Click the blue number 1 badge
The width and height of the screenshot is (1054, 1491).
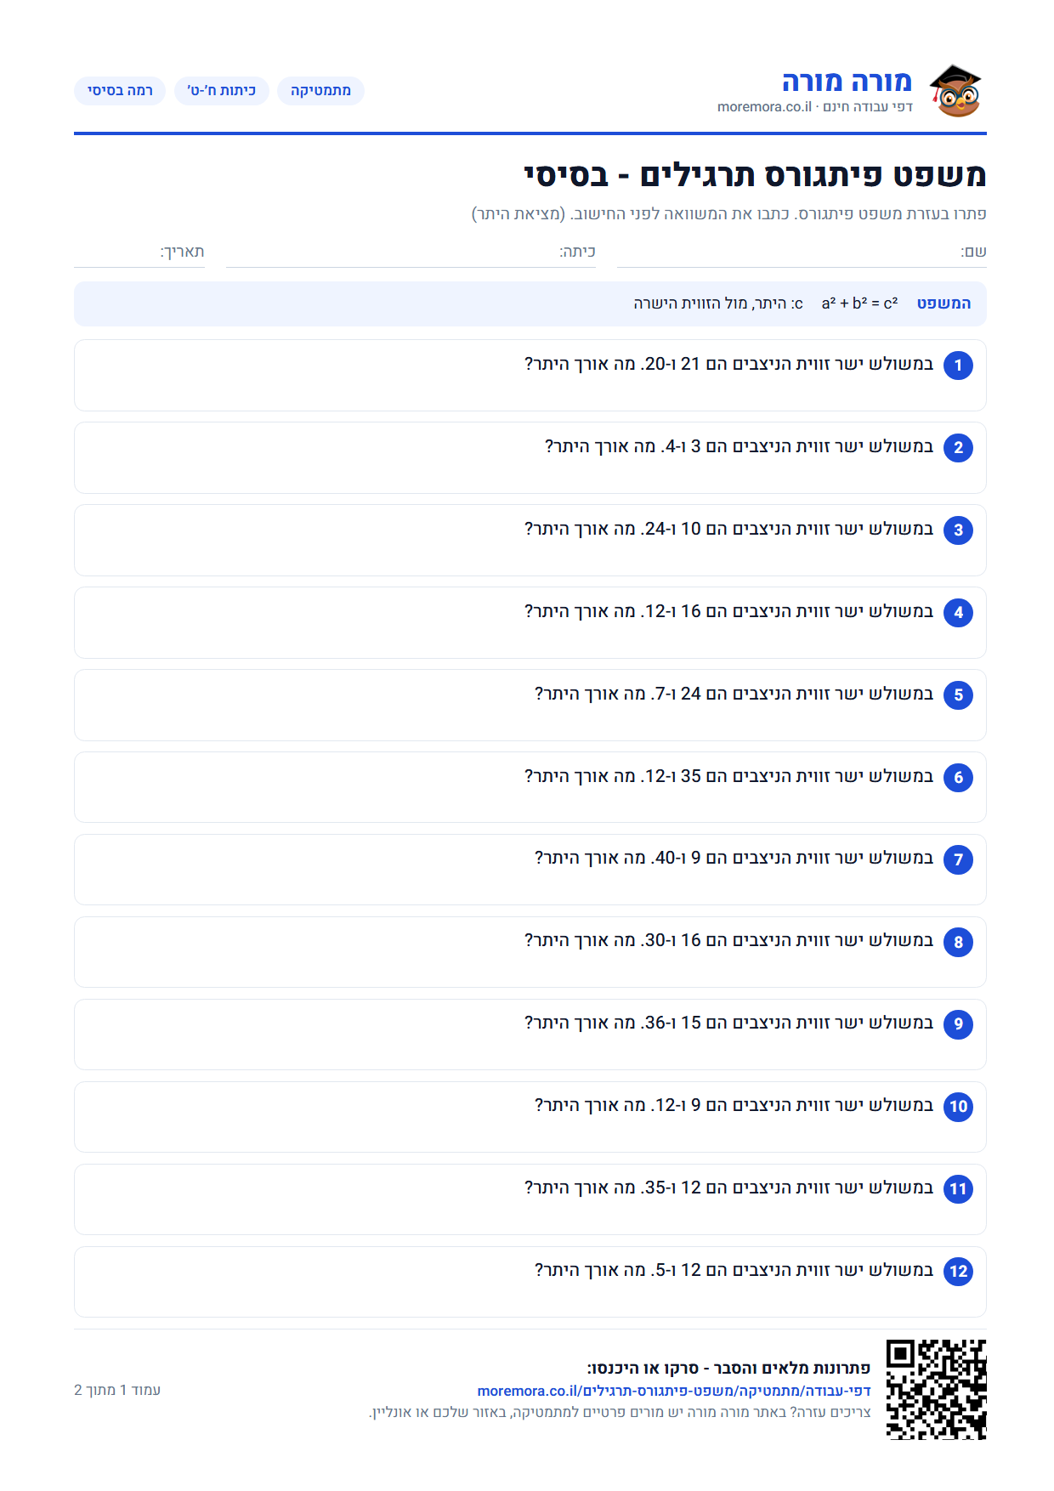tap(958, 366)
